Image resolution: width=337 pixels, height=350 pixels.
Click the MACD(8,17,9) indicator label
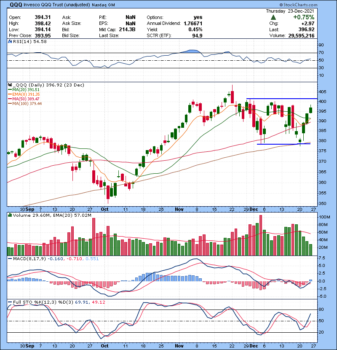point(29,259)
